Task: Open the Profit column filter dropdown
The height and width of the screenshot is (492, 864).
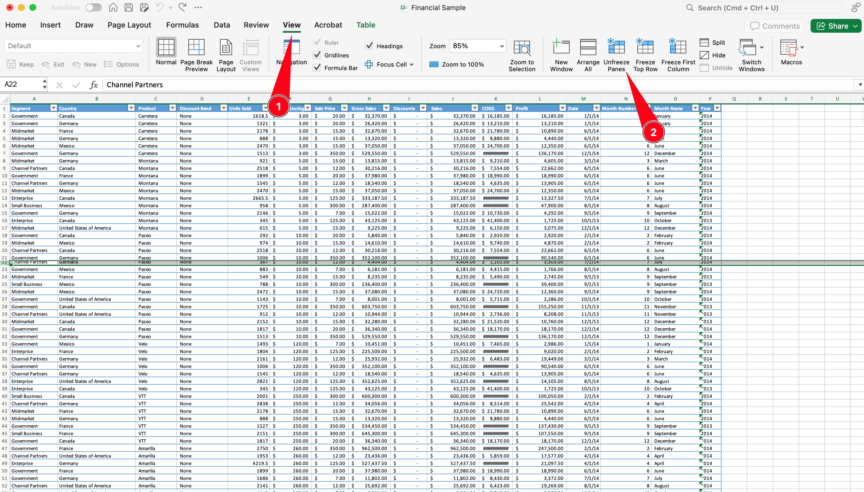Action: tap(562, 108)
